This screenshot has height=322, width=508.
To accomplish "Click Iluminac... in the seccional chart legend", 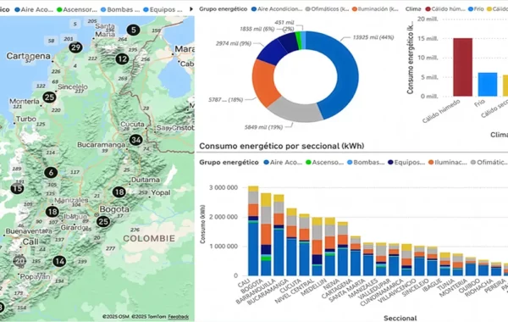I will (448, 162).
